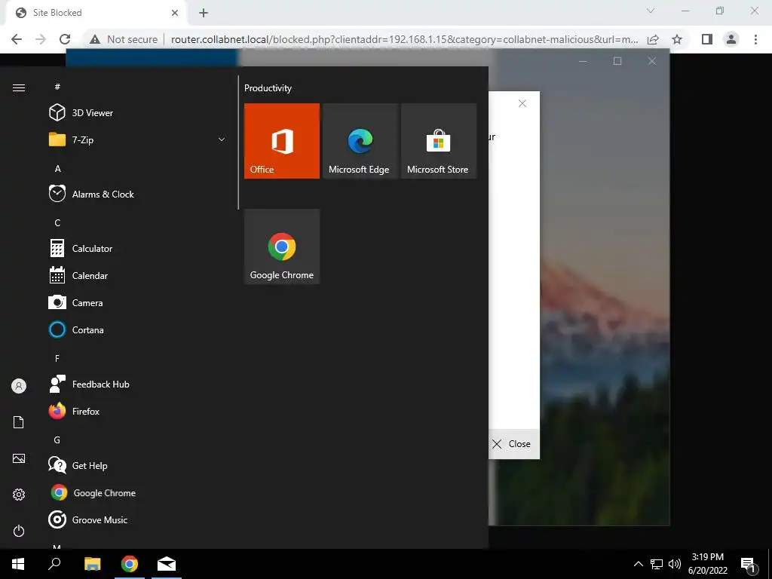Screen dimensions: 772x579
Task: Toggle Chrome side panel
Action: point(707,39)
